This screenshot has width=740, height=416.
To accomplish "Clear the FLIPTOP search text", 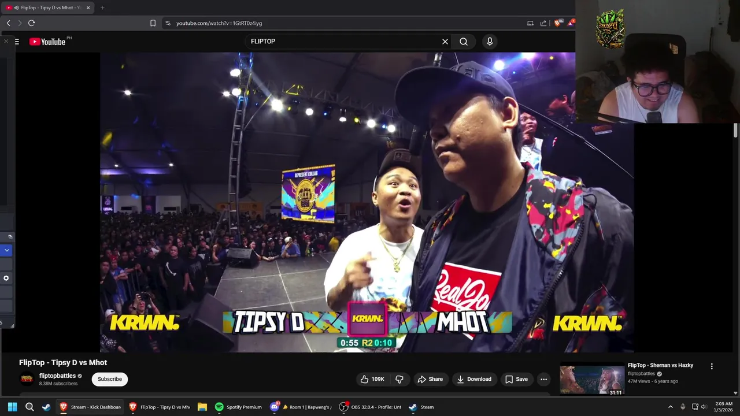I will tap(445, 42).
